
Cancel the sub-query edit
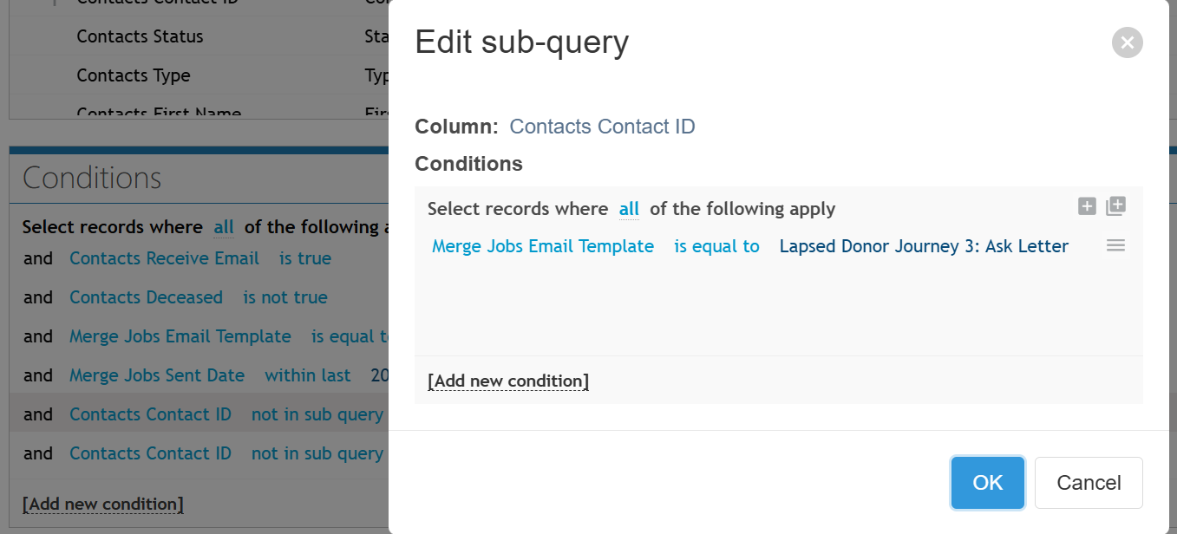[x=1089, y=483]
